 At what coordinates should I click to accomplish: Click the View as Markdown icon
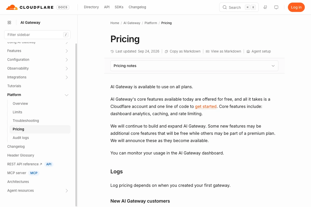click(x=208, y=51)
